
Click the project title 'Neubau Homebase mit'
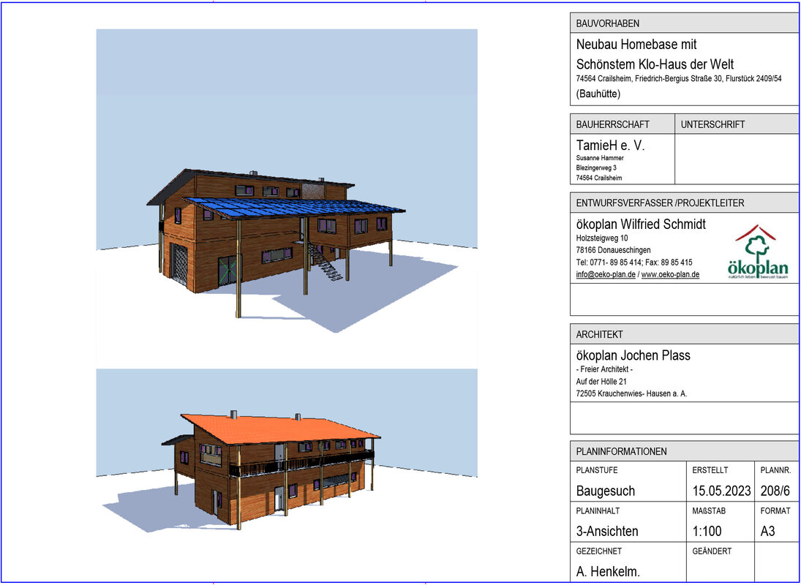636,45
